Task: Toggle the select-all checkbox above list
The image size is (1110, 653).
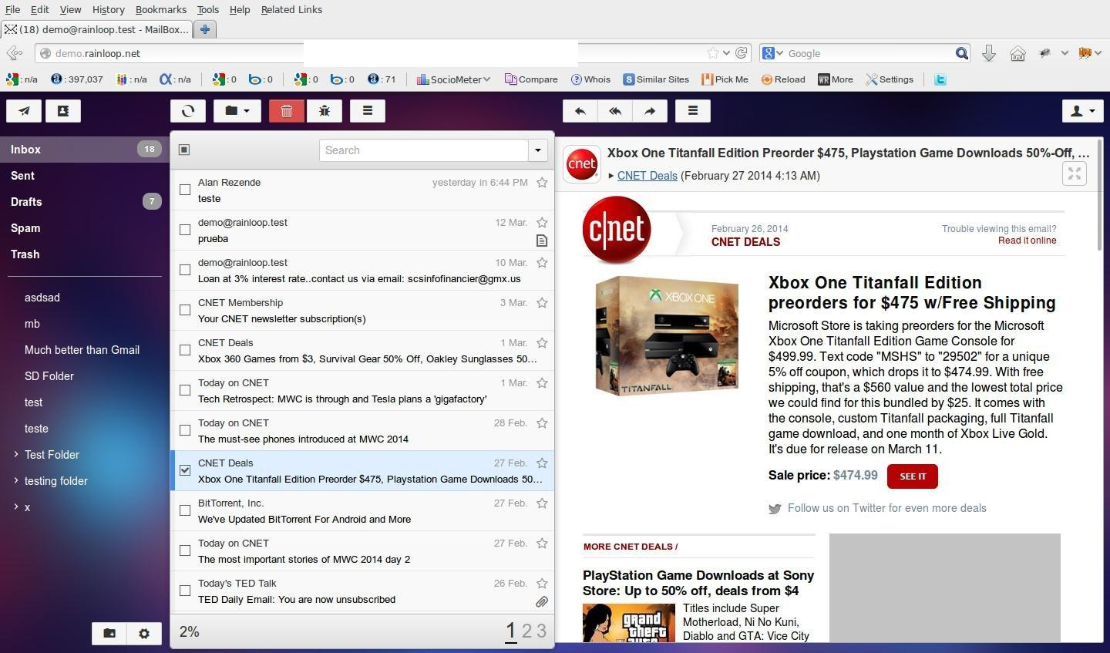Action: point(184,150)
